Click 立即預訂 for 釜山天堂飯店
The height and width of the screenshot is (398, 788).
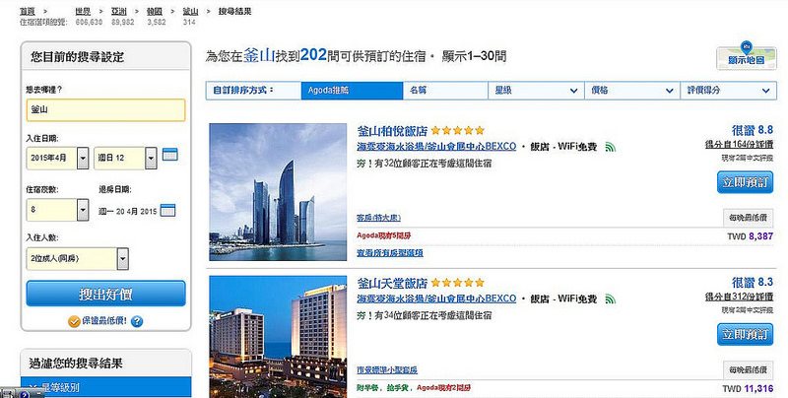pos(745,334)
